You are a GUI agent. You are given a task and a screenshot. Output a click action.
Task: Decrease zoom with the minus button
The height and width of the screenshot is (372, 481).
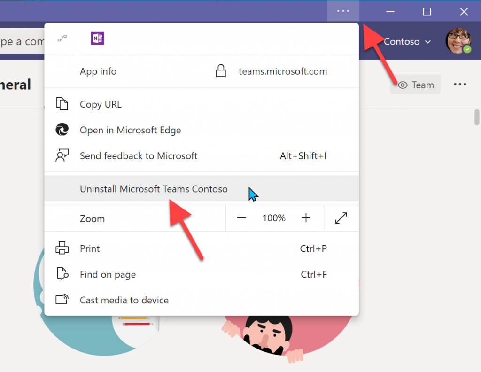(241, 218)
